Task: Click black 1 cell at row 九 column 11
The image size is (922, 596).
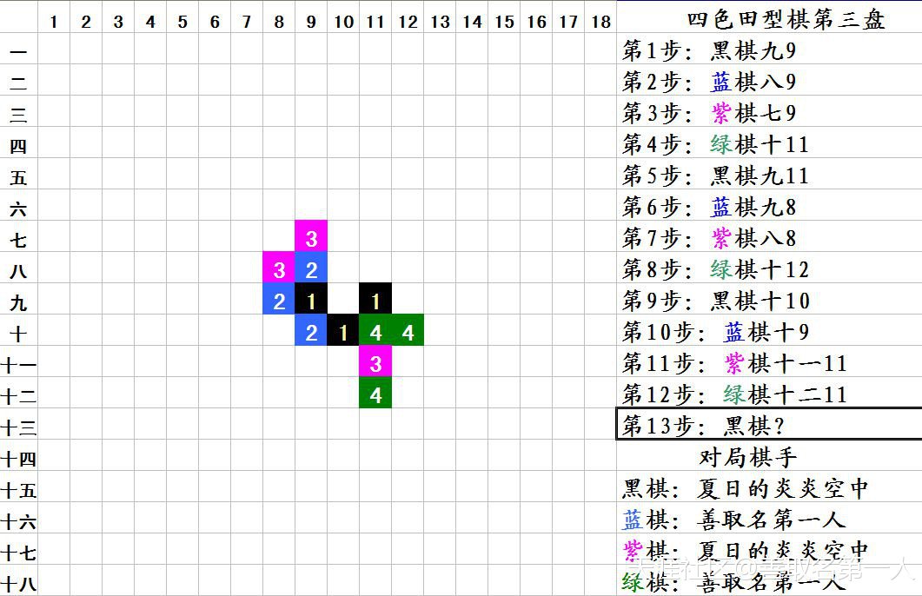Action: 375,299
